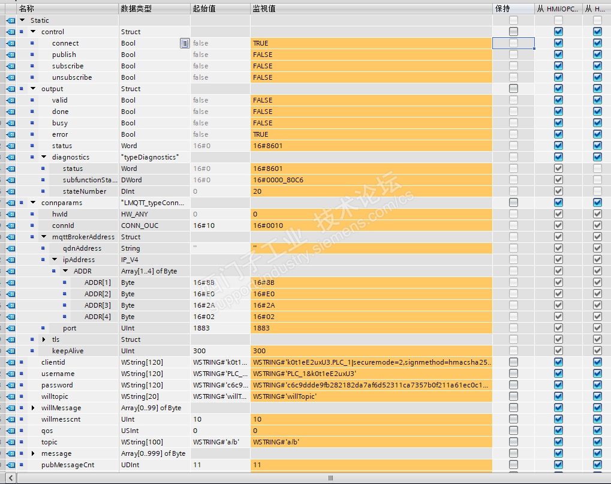The image size is (611, 484).
Task: Click the tag icon beside the port row
Action: click(x=11, y=328)
